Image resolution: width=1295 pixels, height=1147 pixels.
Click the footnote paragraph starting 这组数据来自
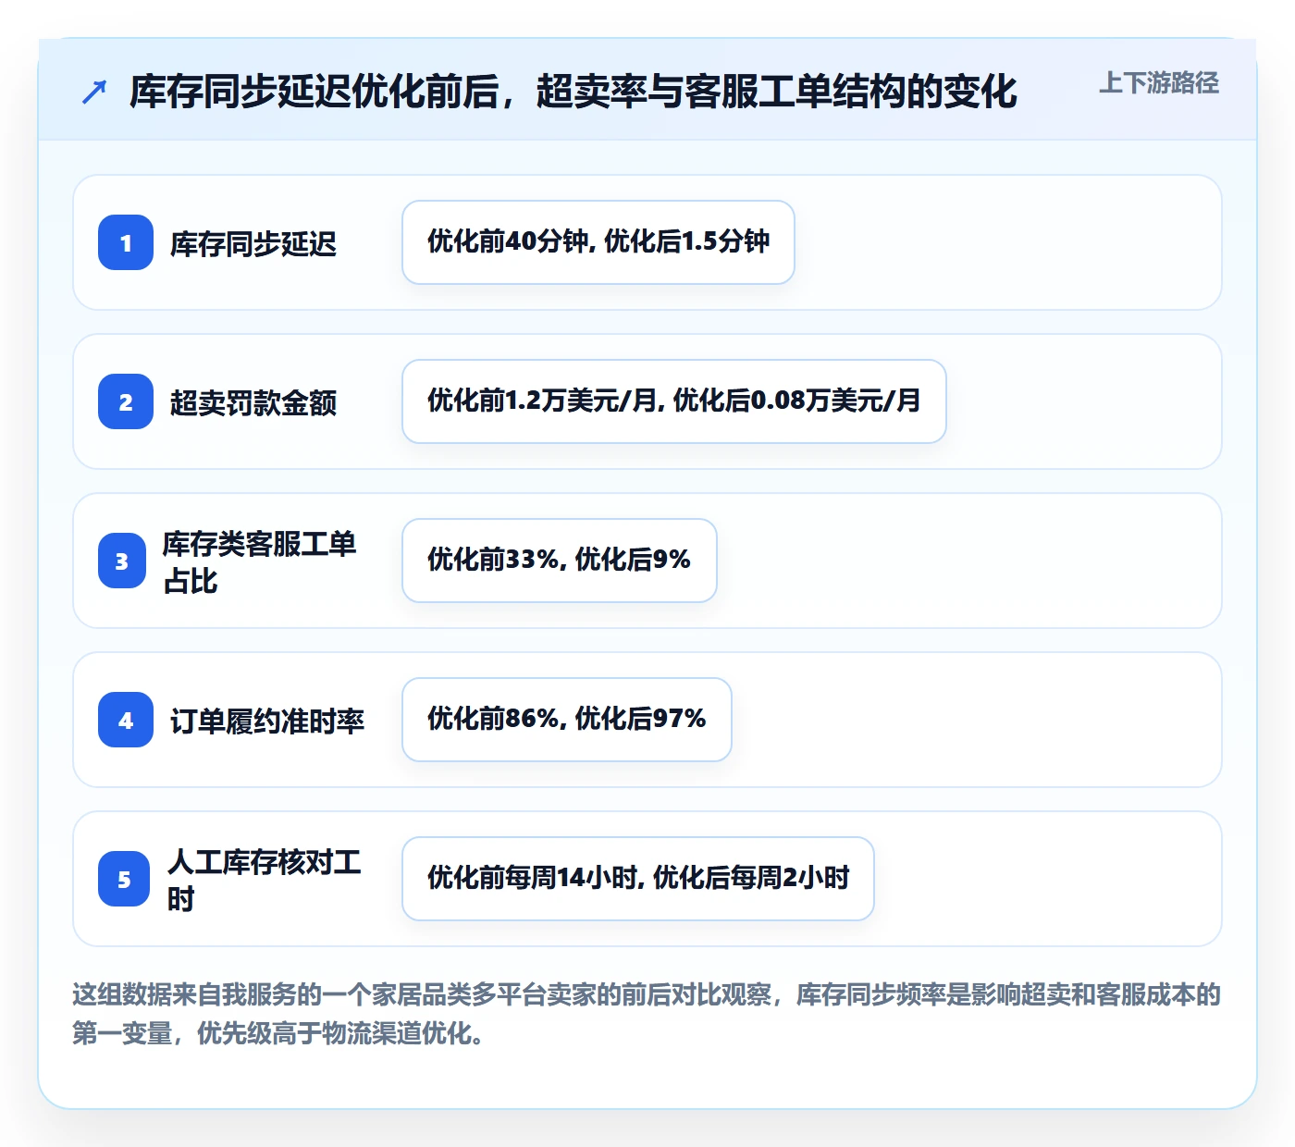tap(647, 1014)
